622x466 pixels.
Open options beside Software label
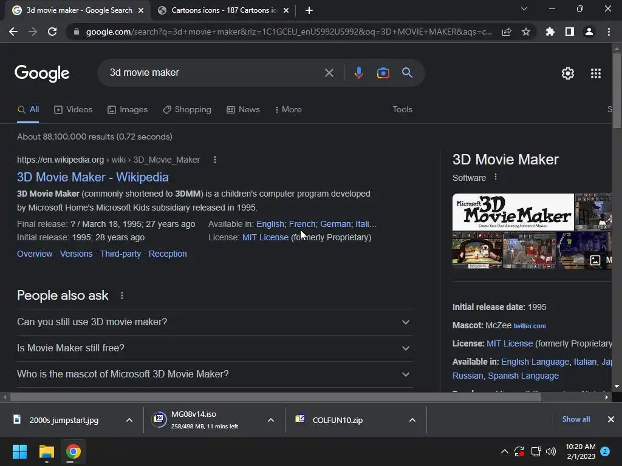[496, 177]
